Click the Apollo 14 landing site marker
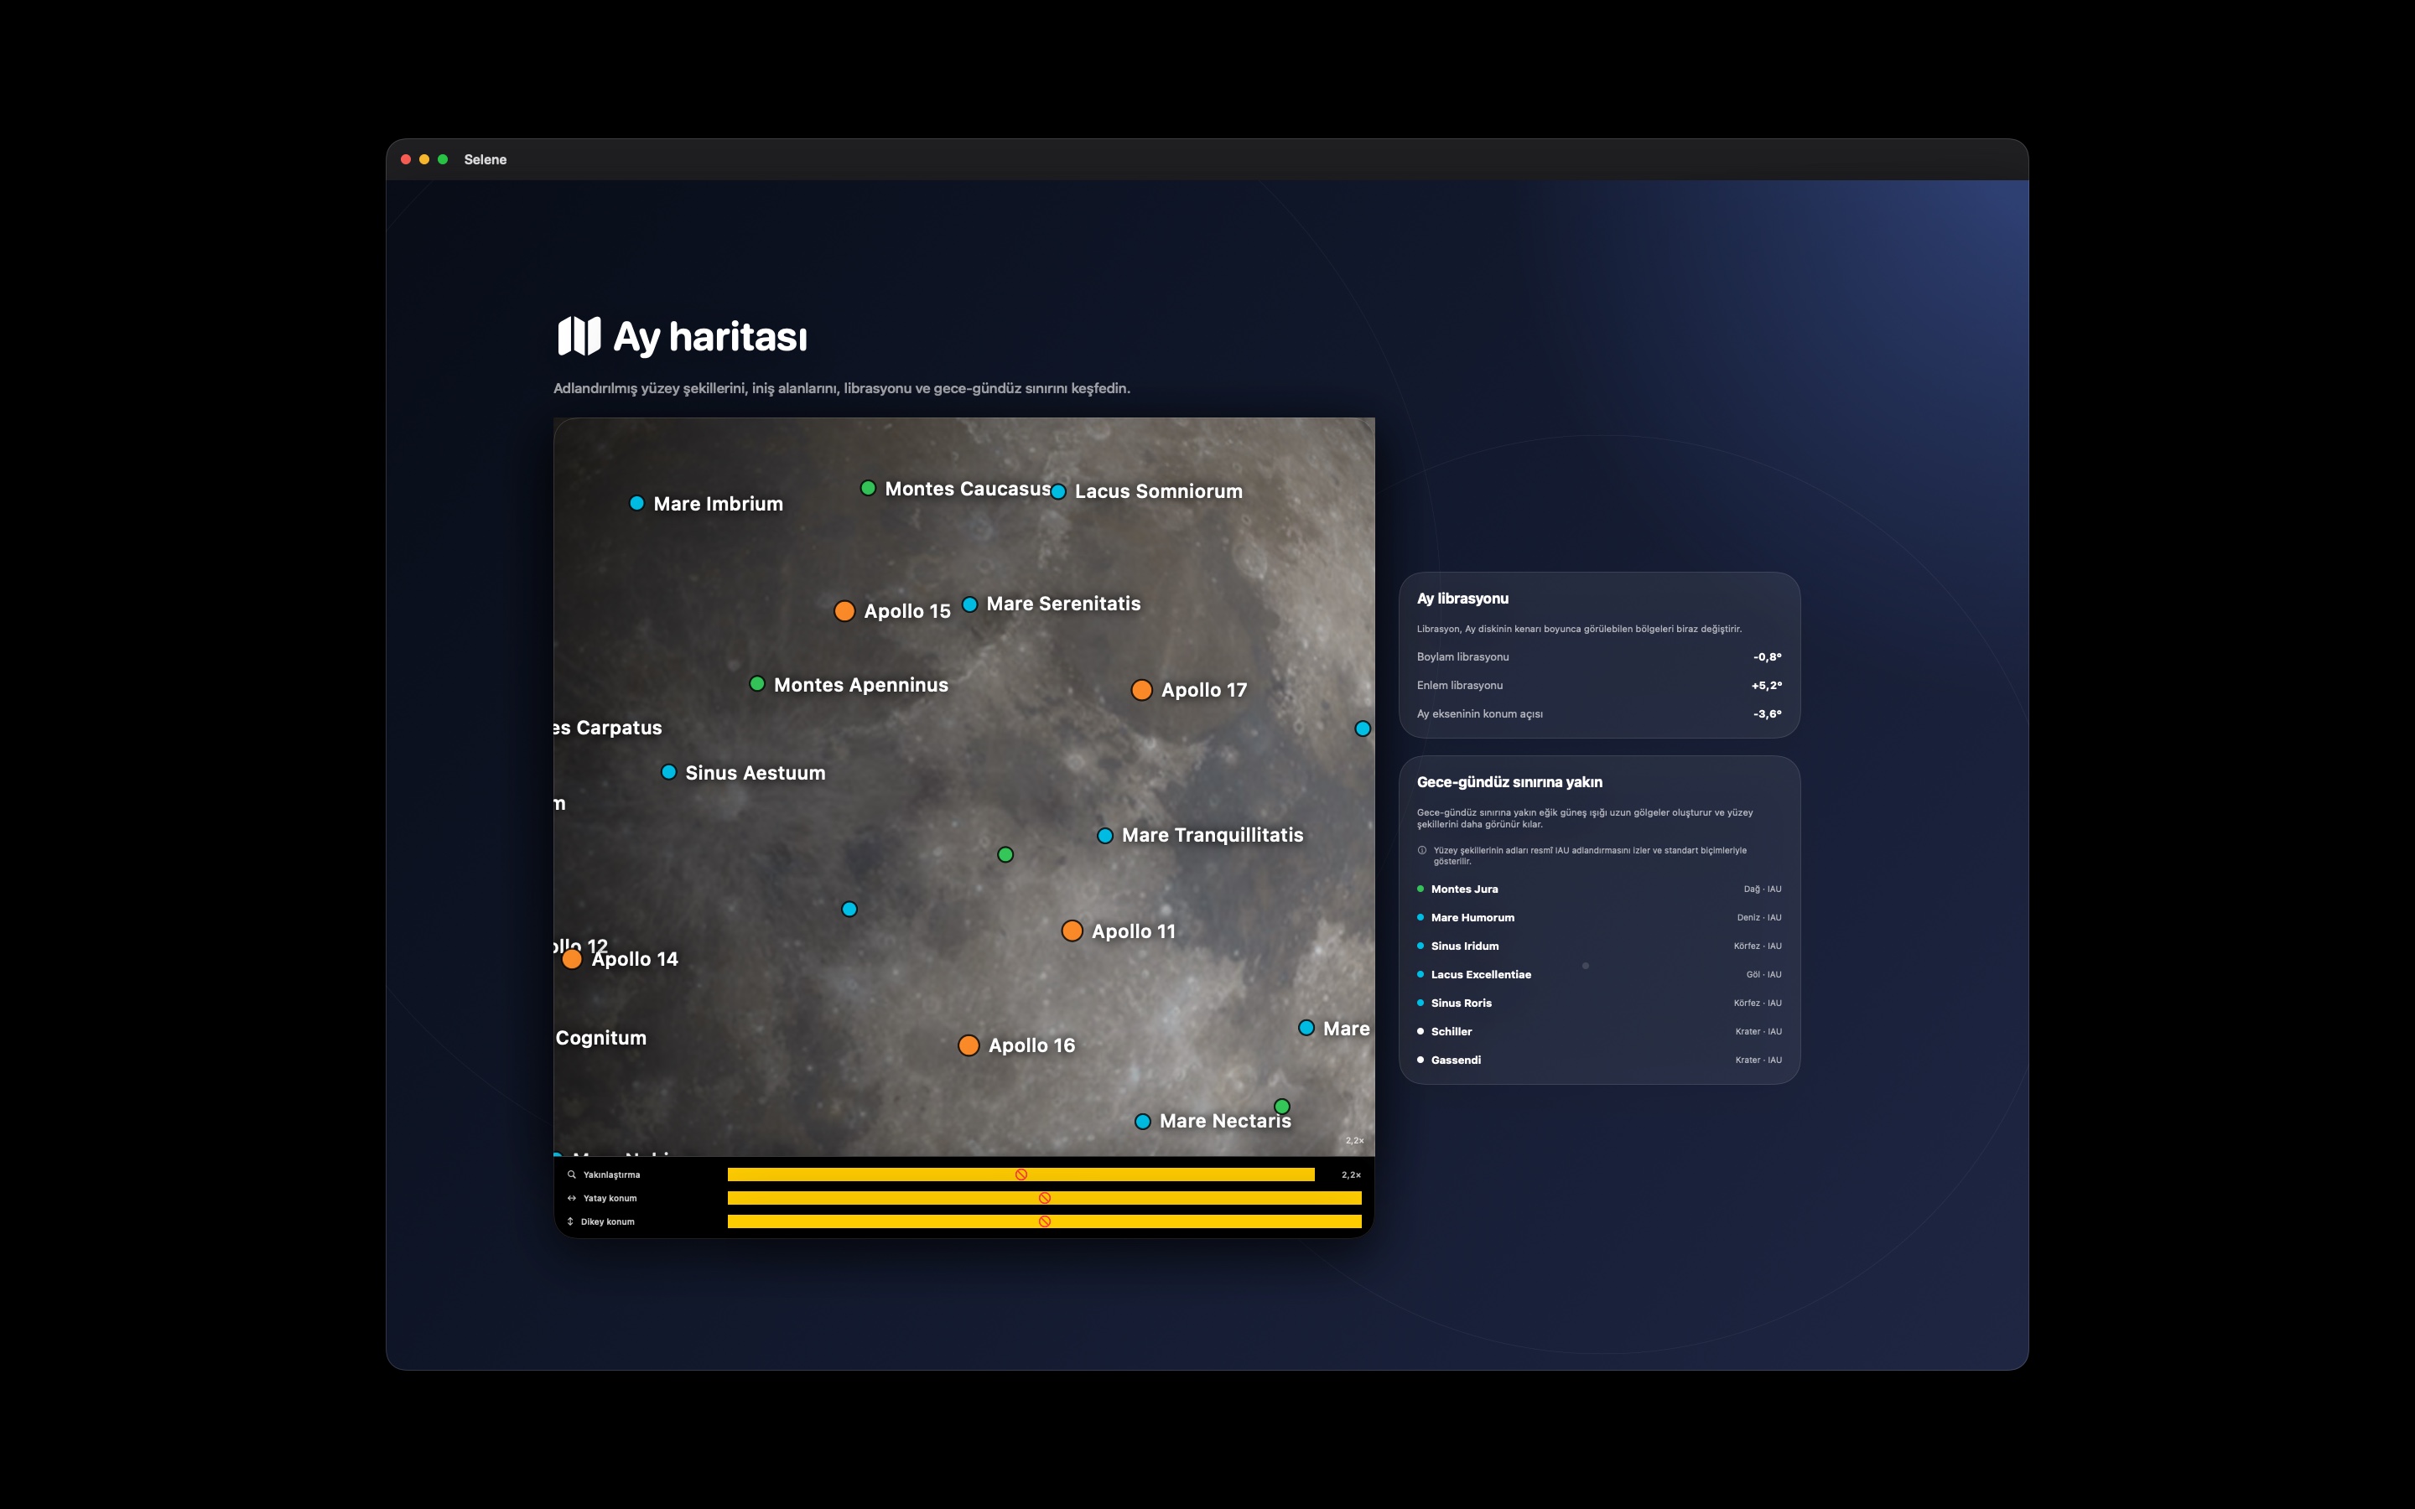Screen dimensions: 2415x1509 point(572,959)
